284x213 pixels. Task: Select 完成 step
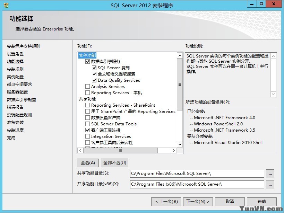coord(11,138)
